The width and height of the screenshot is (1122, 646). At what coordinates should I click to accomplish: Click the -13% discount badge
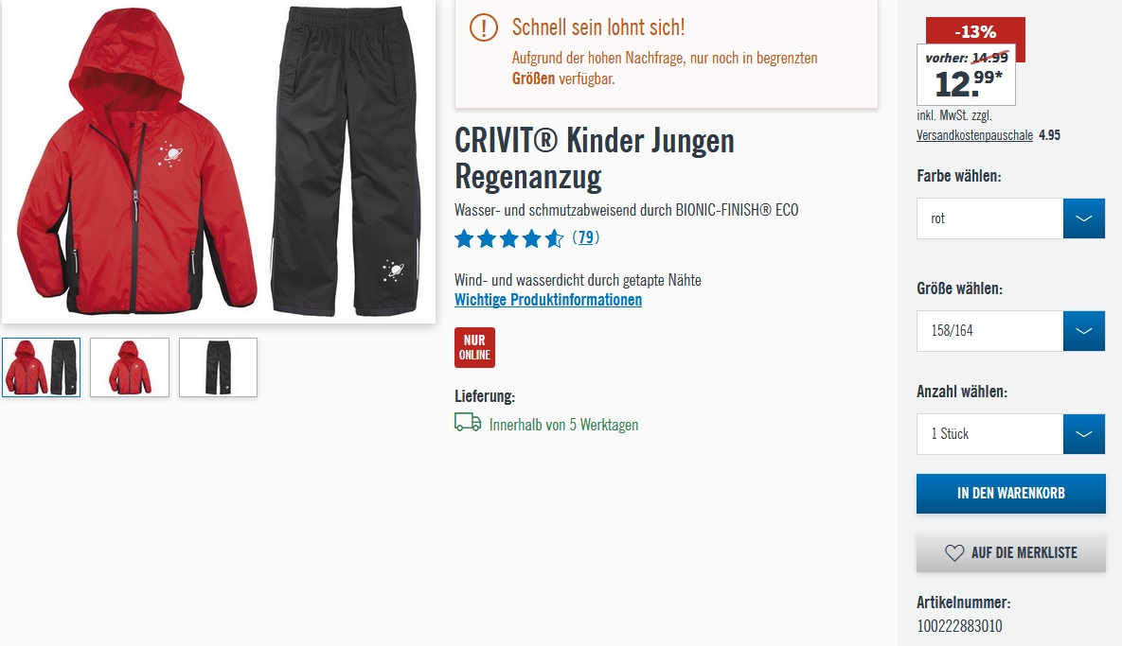coord(975,31)
